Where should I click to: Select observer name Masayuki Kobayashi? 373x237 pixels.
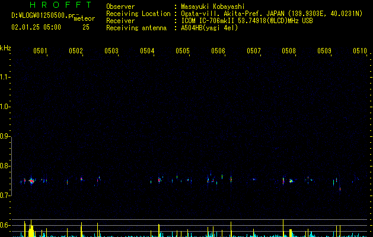point(213,7)
